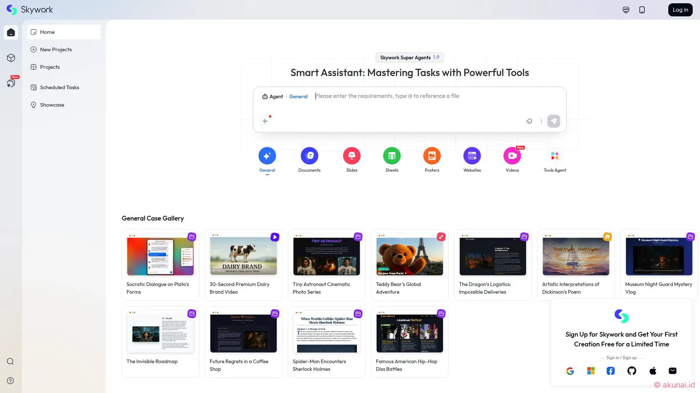Select the Videos agent icon
Image resolution: width=700 pixels, height=393 pixels.
pos(512,156)
